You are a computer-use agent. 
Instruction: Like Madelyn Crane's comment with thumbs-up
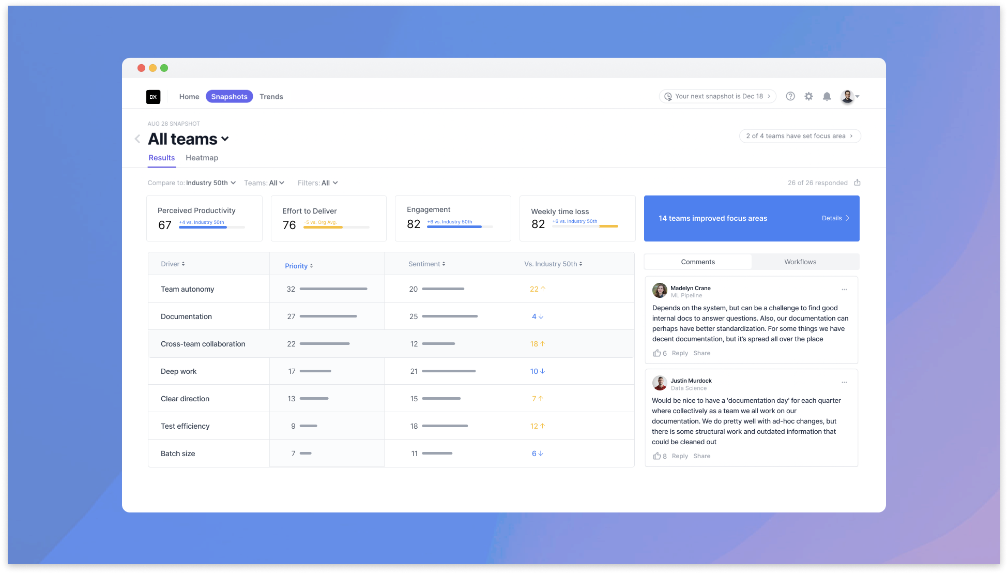[657, 353]
